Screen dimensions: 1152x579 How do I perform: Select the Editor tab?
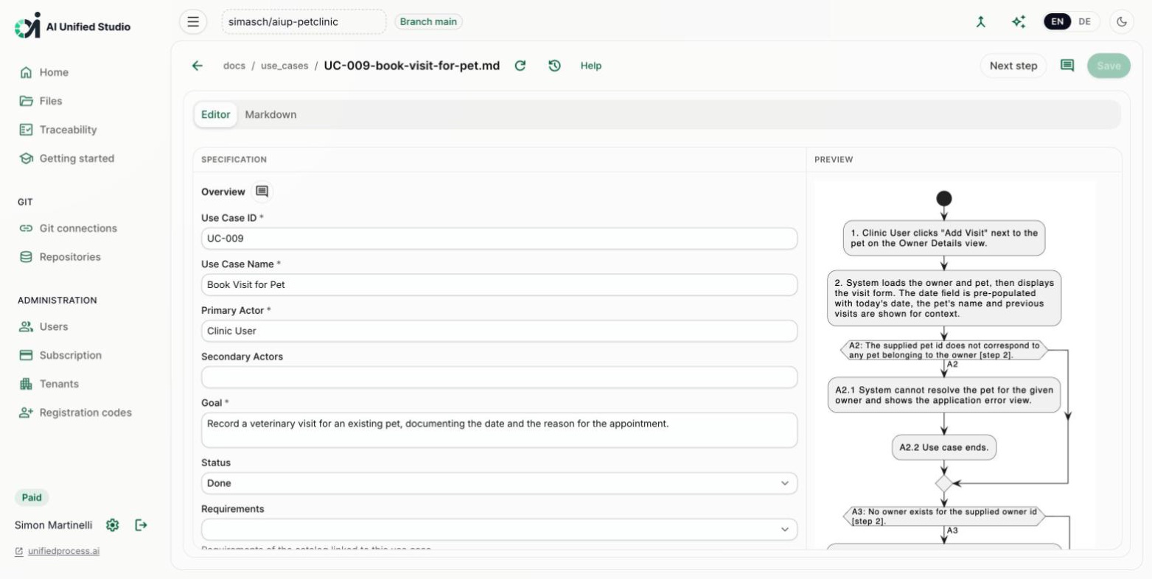215,114
